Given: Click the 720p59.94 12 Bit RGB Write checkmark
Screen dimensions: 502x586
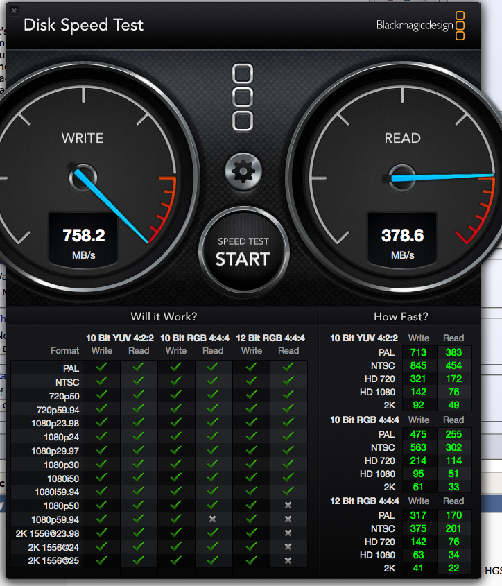Looking at the screenshot, I should click(x=251, y=408).
